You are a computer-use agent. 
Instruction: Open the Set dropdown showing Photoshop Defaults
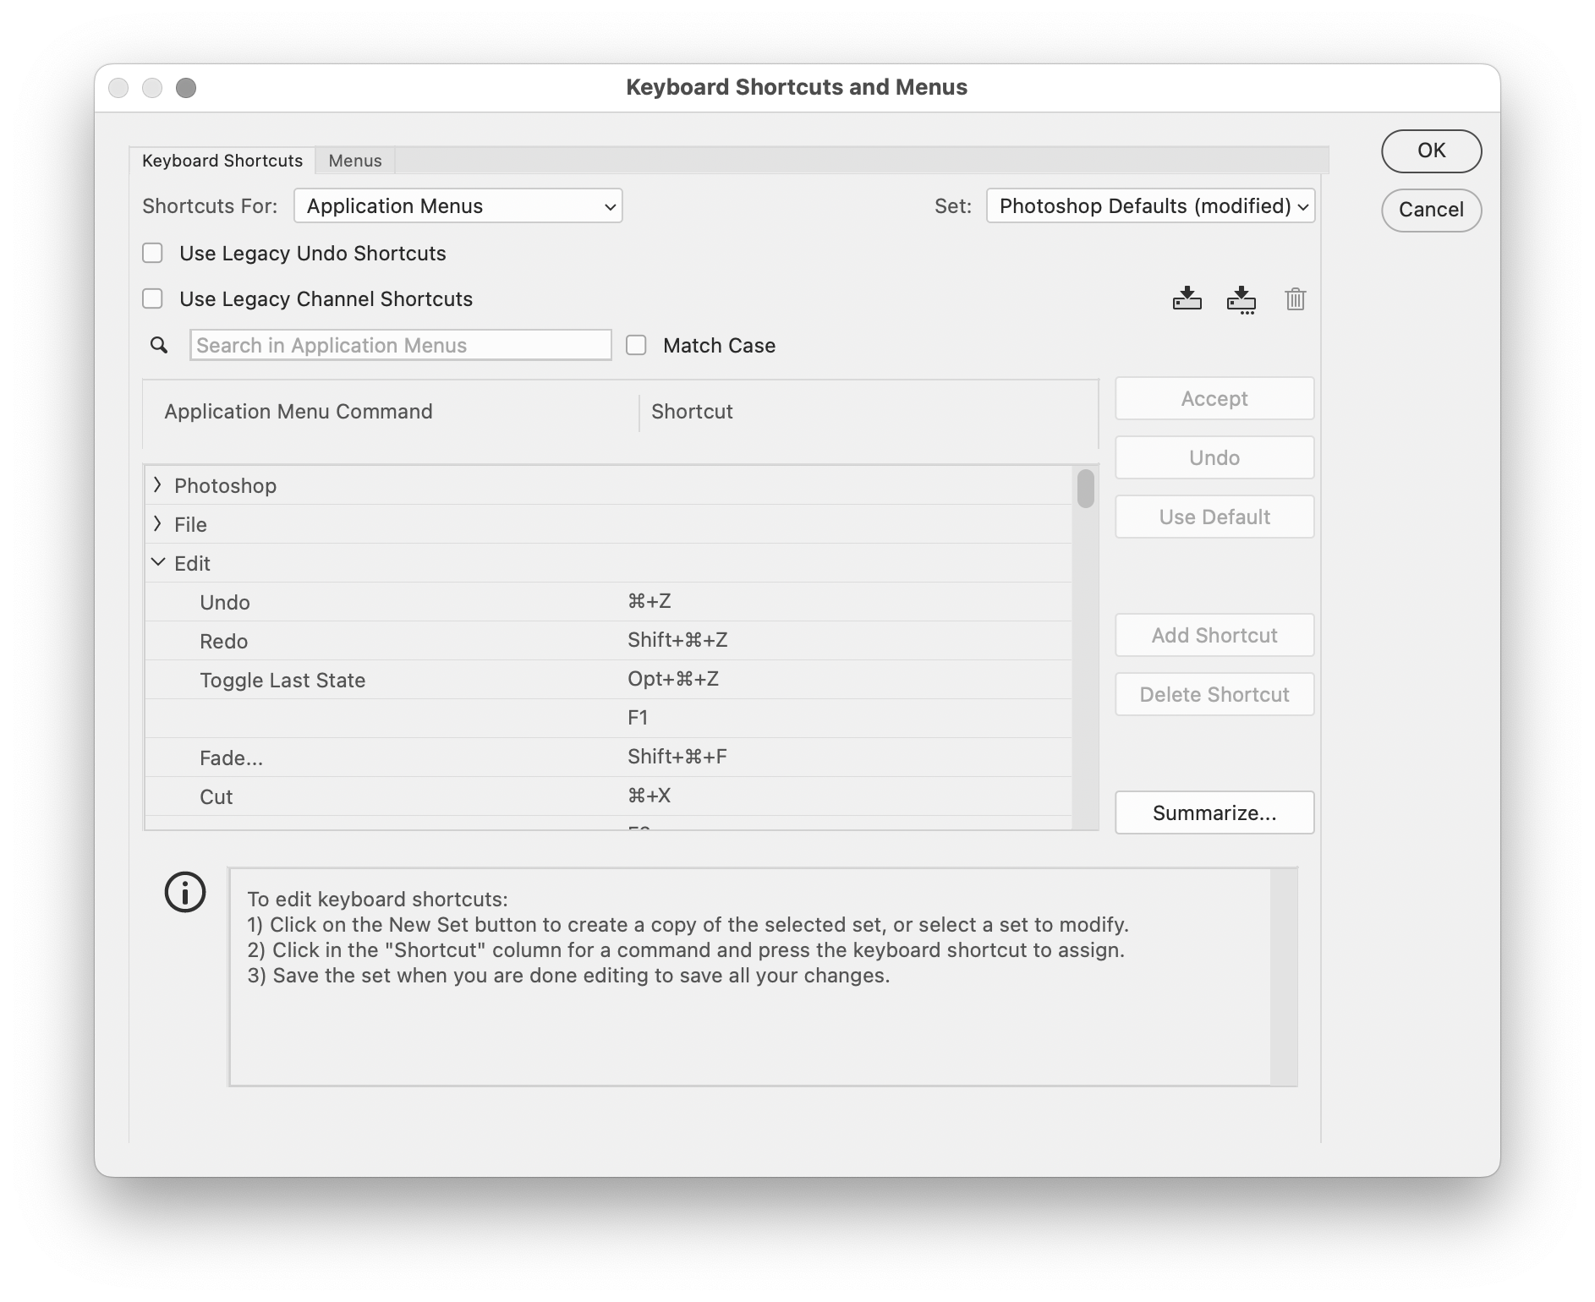click(x=1150, y=205)
